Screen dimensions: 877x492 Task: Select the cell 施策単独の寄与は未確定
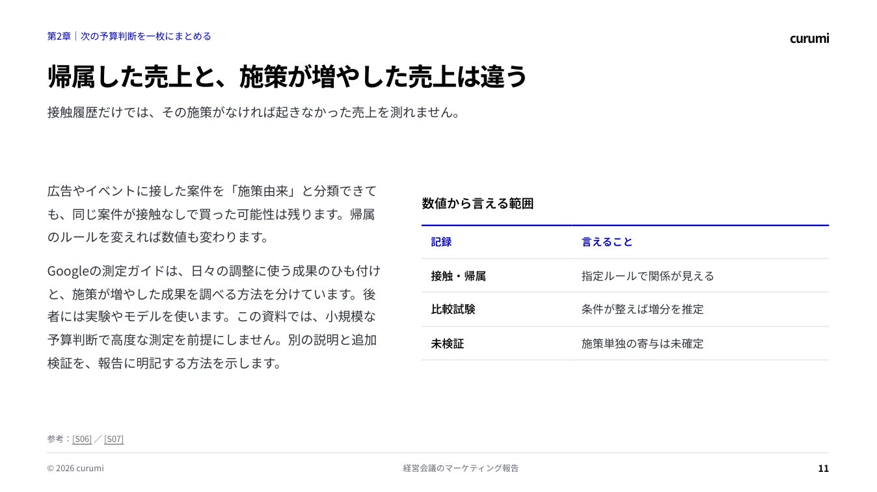tap(643, 344)
